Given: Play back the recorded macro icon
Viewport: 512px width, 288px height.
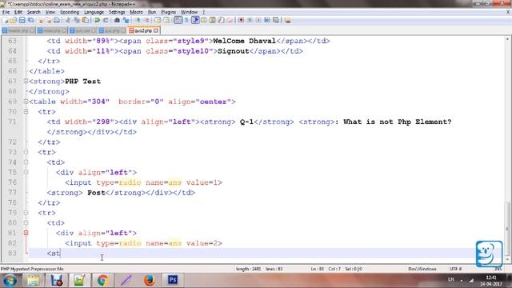Looking at the screenshot, I should tap(258, 20).
